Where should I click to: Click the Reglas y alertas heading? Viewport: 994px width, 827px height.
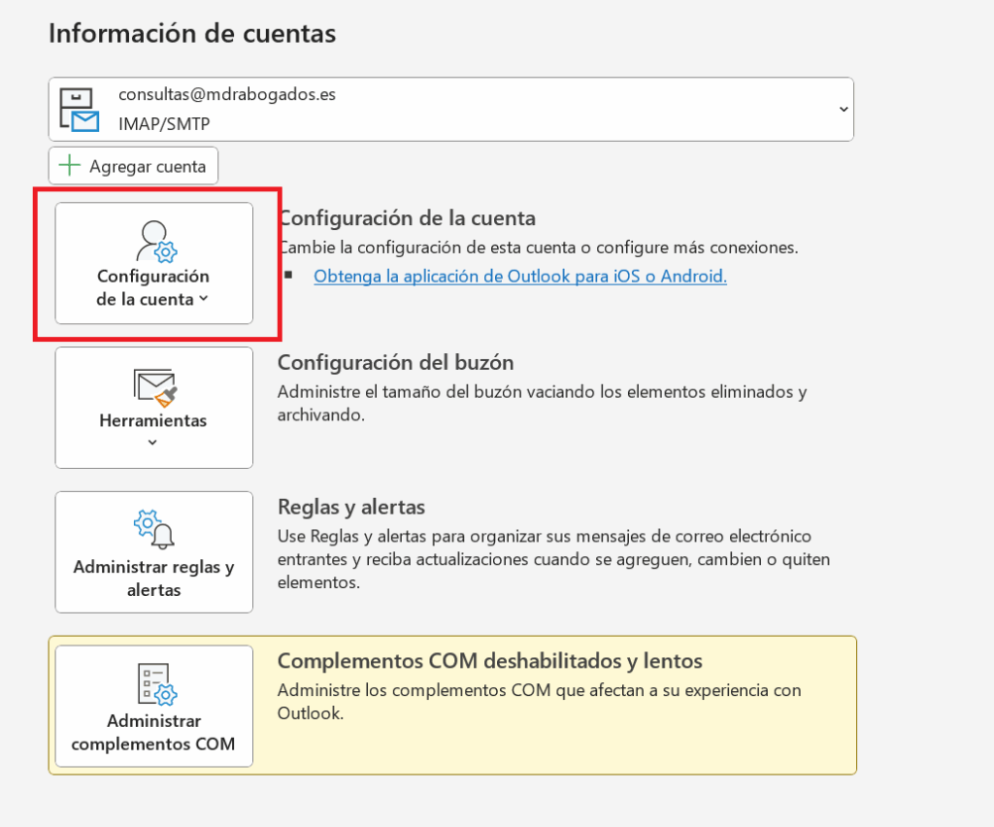point(351,507)
